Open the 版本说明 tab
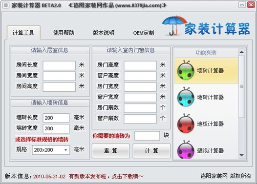 click(x=104, y=33)
